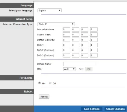The image size is (127, 112).
Task: Click the Internet Setup section header
Action: (x=17, y=19)
